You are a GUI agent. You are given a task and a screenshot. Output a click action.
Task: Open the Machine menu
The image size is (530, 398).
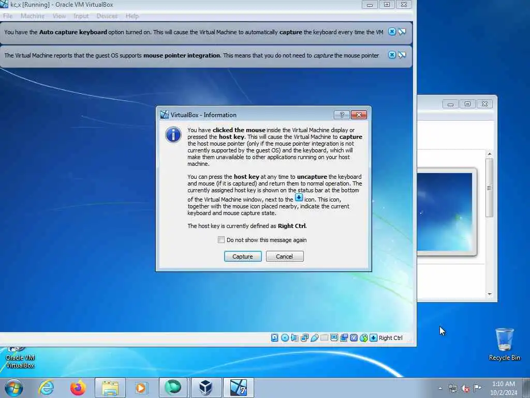pyautogui.click(x=33, y=16)
